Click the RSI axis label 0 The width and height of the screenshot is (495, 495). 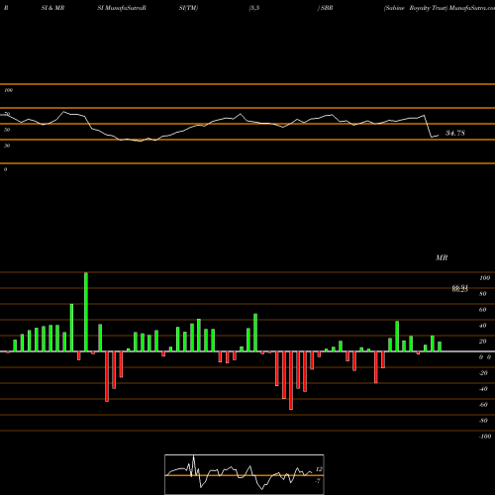click(x=5, y=169)
